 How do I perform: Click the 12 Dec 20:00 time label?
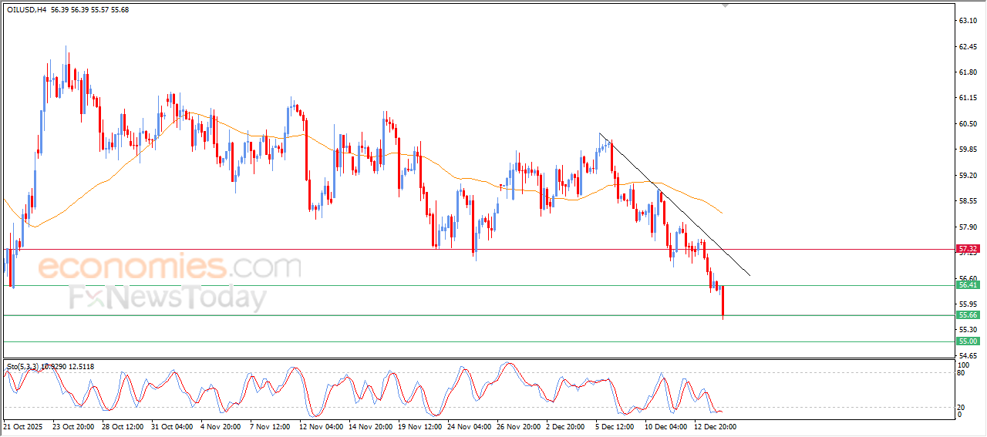click(x=713, y=425)
